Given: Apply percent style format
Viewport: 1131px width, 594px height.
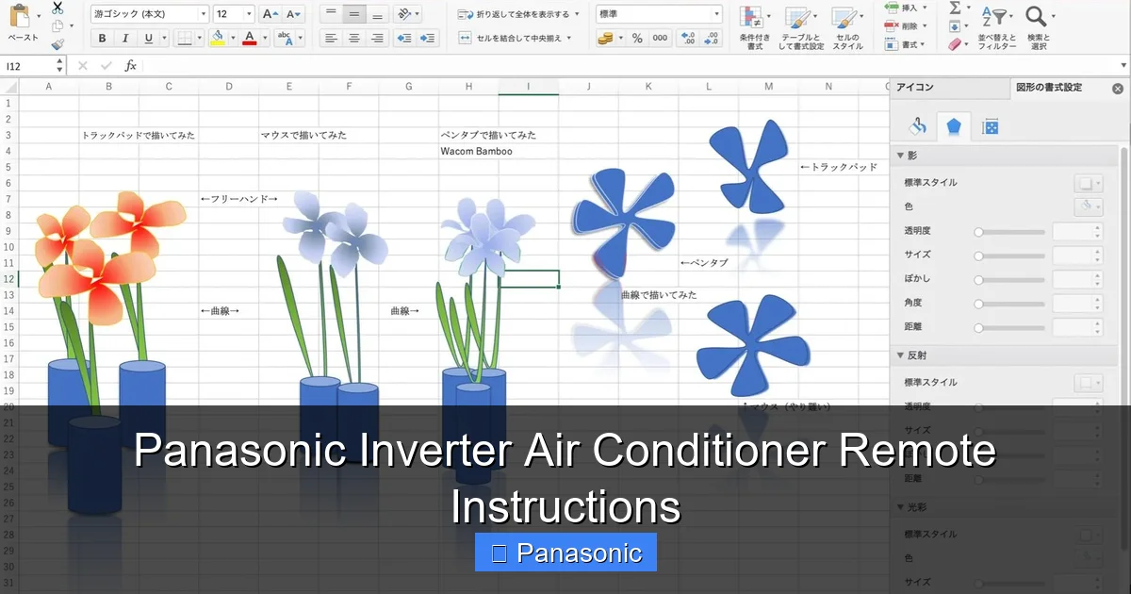Looking at the screenshot, I should [x=637, y=38].
